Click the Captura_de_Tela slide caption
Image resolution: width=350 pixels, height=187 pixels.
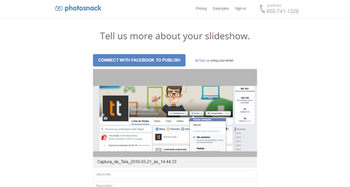point(137,162)
